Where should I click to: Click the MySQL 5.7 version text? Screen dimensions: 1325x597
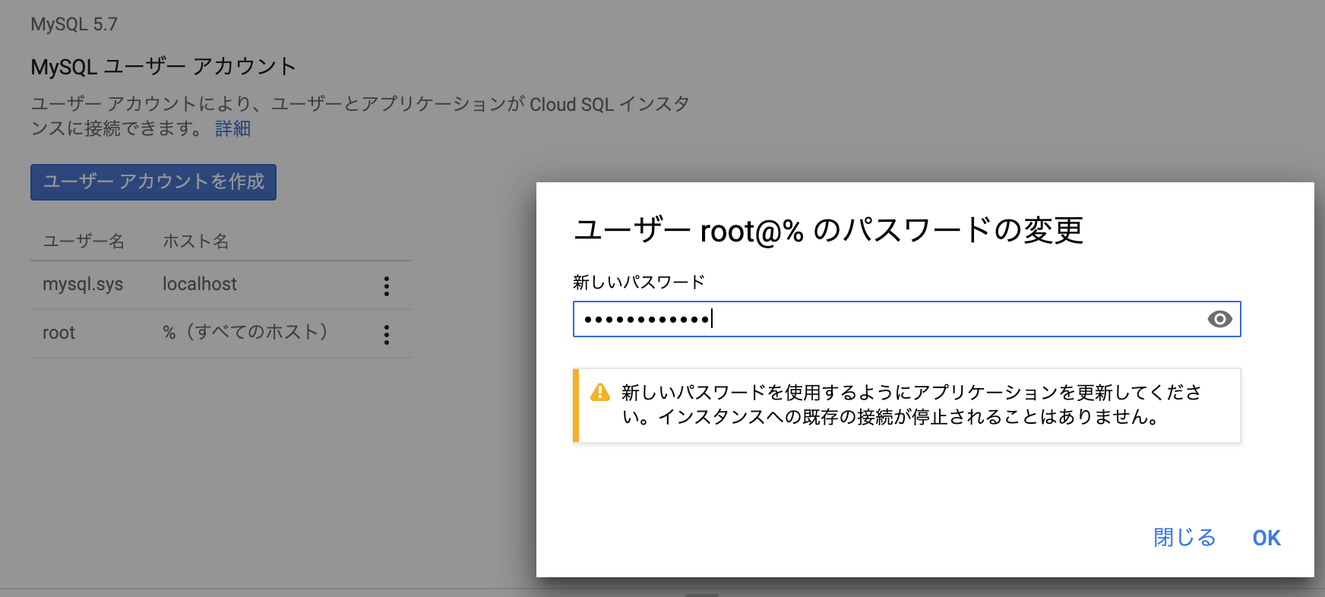(74, 24)
